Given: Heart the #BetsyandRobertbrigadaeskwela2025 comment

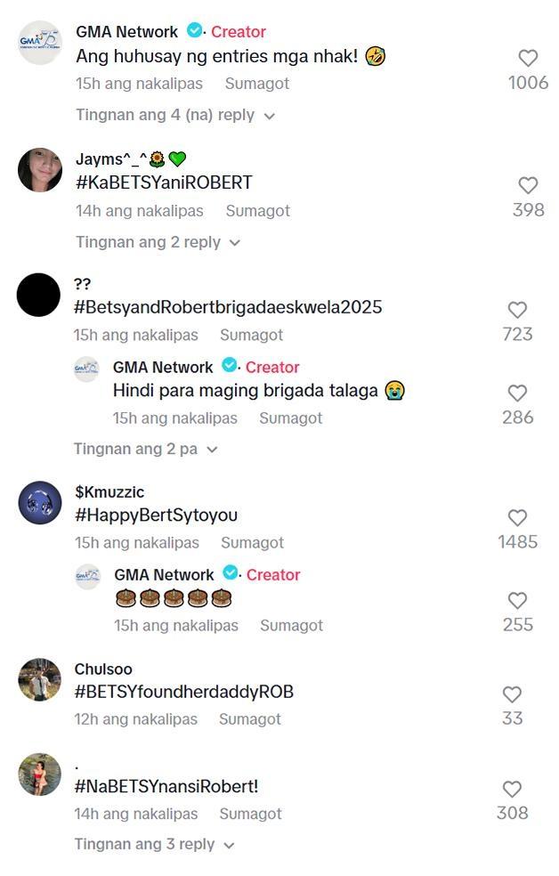Looking at the screenshot, I should coord(517,310).
